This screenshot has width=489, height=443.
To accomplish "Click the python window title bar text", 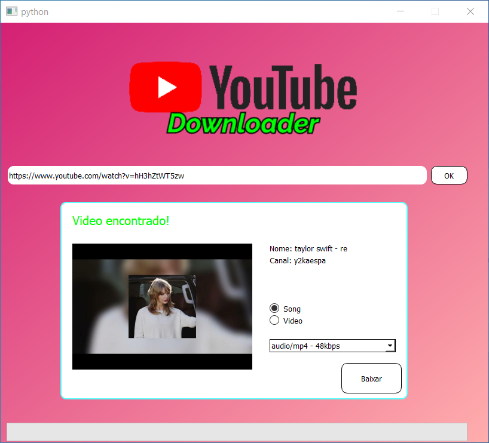I will (x=35, y=11).
